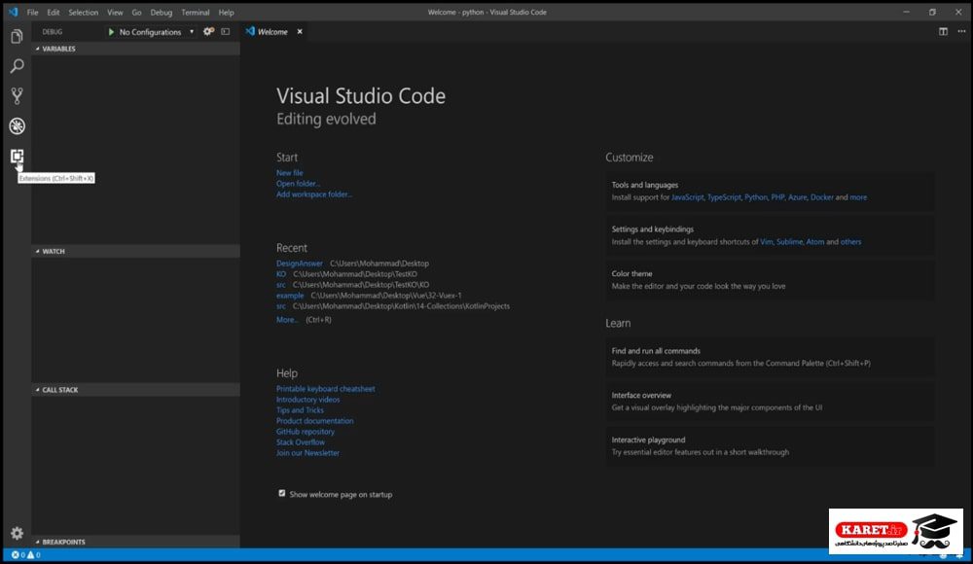Viewport: 973px width, 564px height.
Task: Open Product documentation link
Action: (314, 421)
